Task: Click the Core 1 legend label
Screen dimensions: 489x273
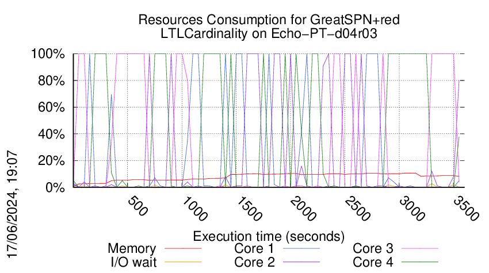Action: pos(254,249)
